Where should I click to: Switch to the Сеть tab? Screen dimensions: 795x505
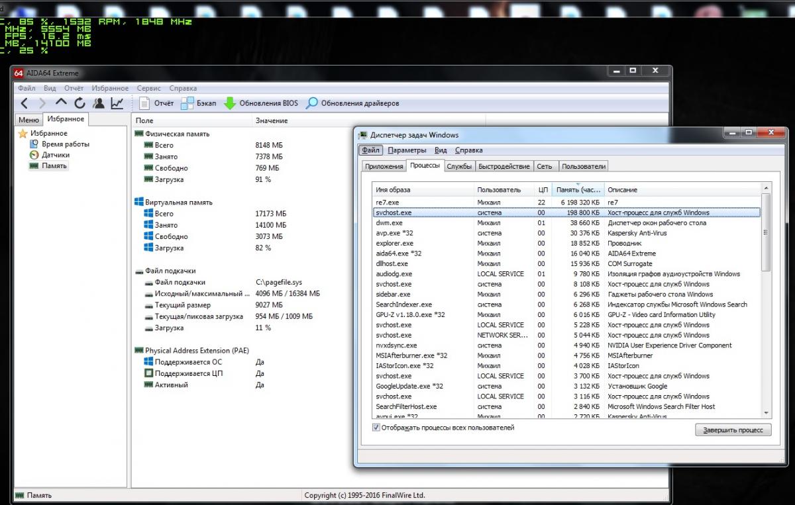coord(545,166)
